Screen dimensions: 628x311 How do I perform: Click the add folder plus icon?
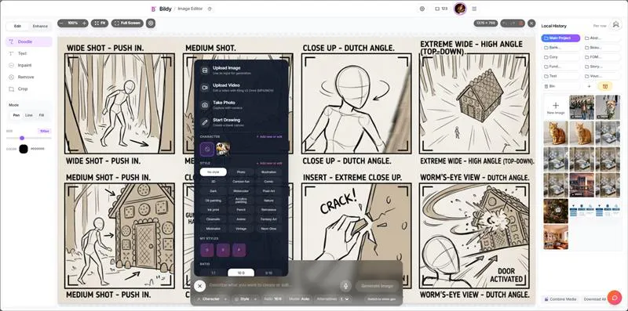(589, 86)
